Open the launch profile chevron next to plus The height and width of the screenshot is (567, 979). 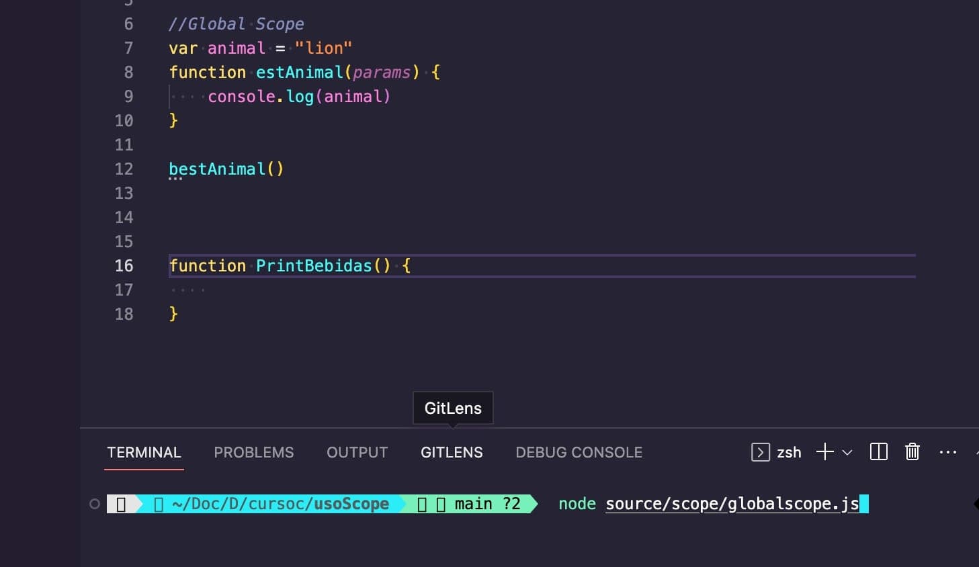(x=847, y=452)
